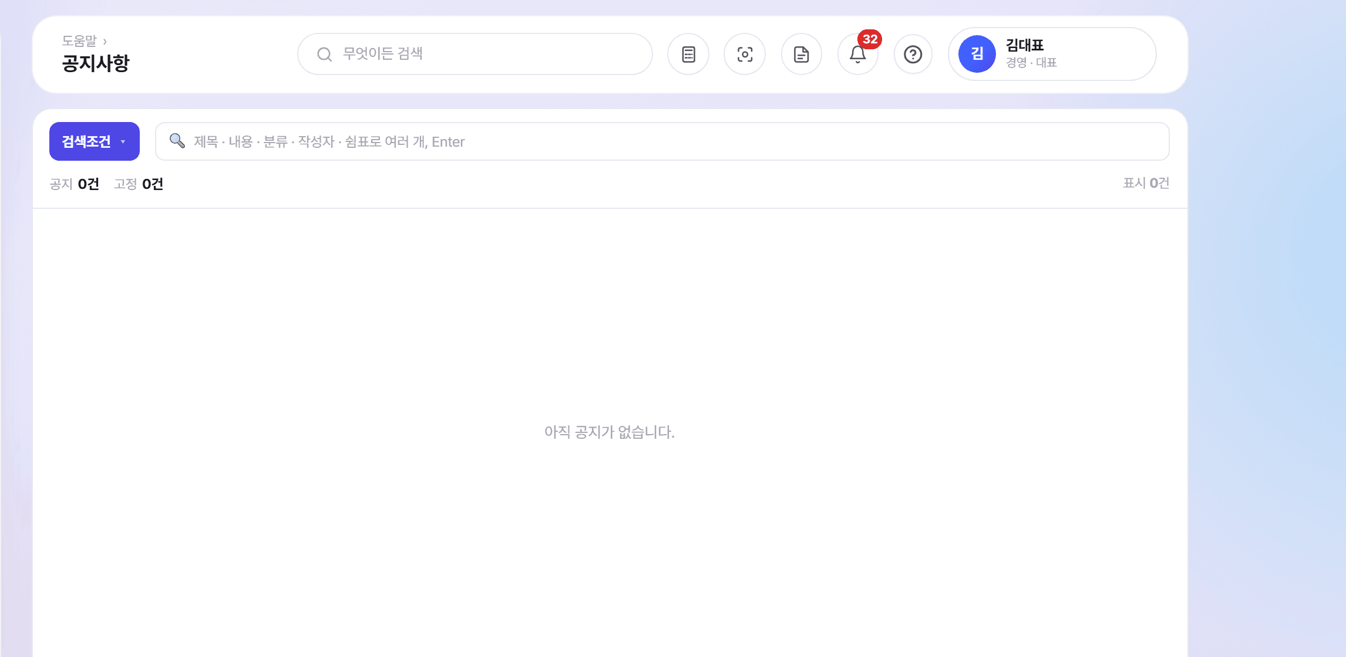1346x657 pixels.
Task: Expand the 검색조건 dropdown button
Action: [95, 141]
